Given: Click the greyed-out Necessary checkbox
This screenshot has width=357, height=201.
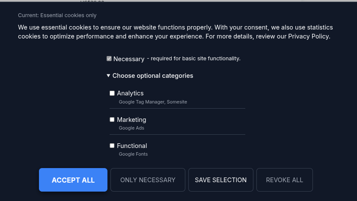Looking at the screenshot, I should click(109, 59).
